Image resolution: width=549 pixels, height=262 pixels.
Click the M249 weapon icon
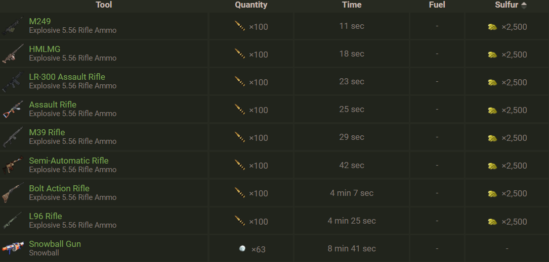(12, 26)
